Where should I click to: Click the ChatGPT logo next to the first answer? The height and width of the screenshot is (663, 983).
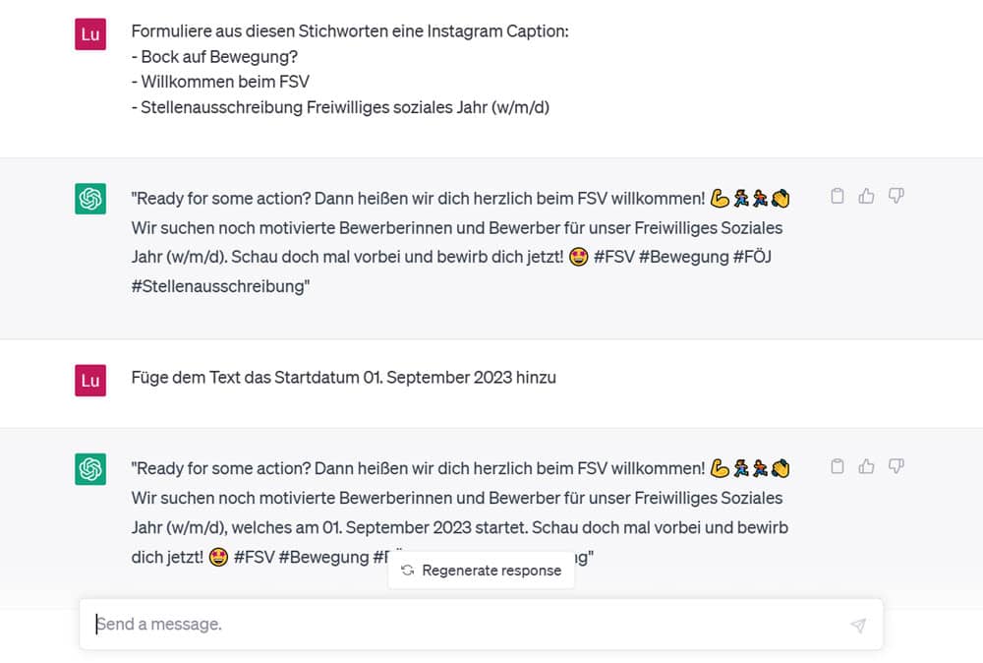[x=89, y=197]
